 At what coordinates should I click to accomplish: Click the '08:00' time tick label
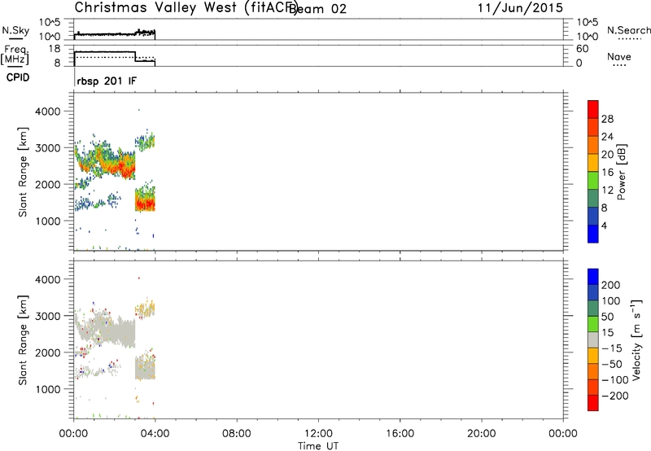pos(237,434)
